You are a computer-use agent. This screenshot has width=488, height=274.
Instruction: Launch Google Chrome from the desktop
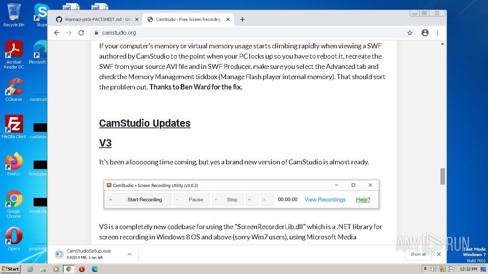pos(14,204)
